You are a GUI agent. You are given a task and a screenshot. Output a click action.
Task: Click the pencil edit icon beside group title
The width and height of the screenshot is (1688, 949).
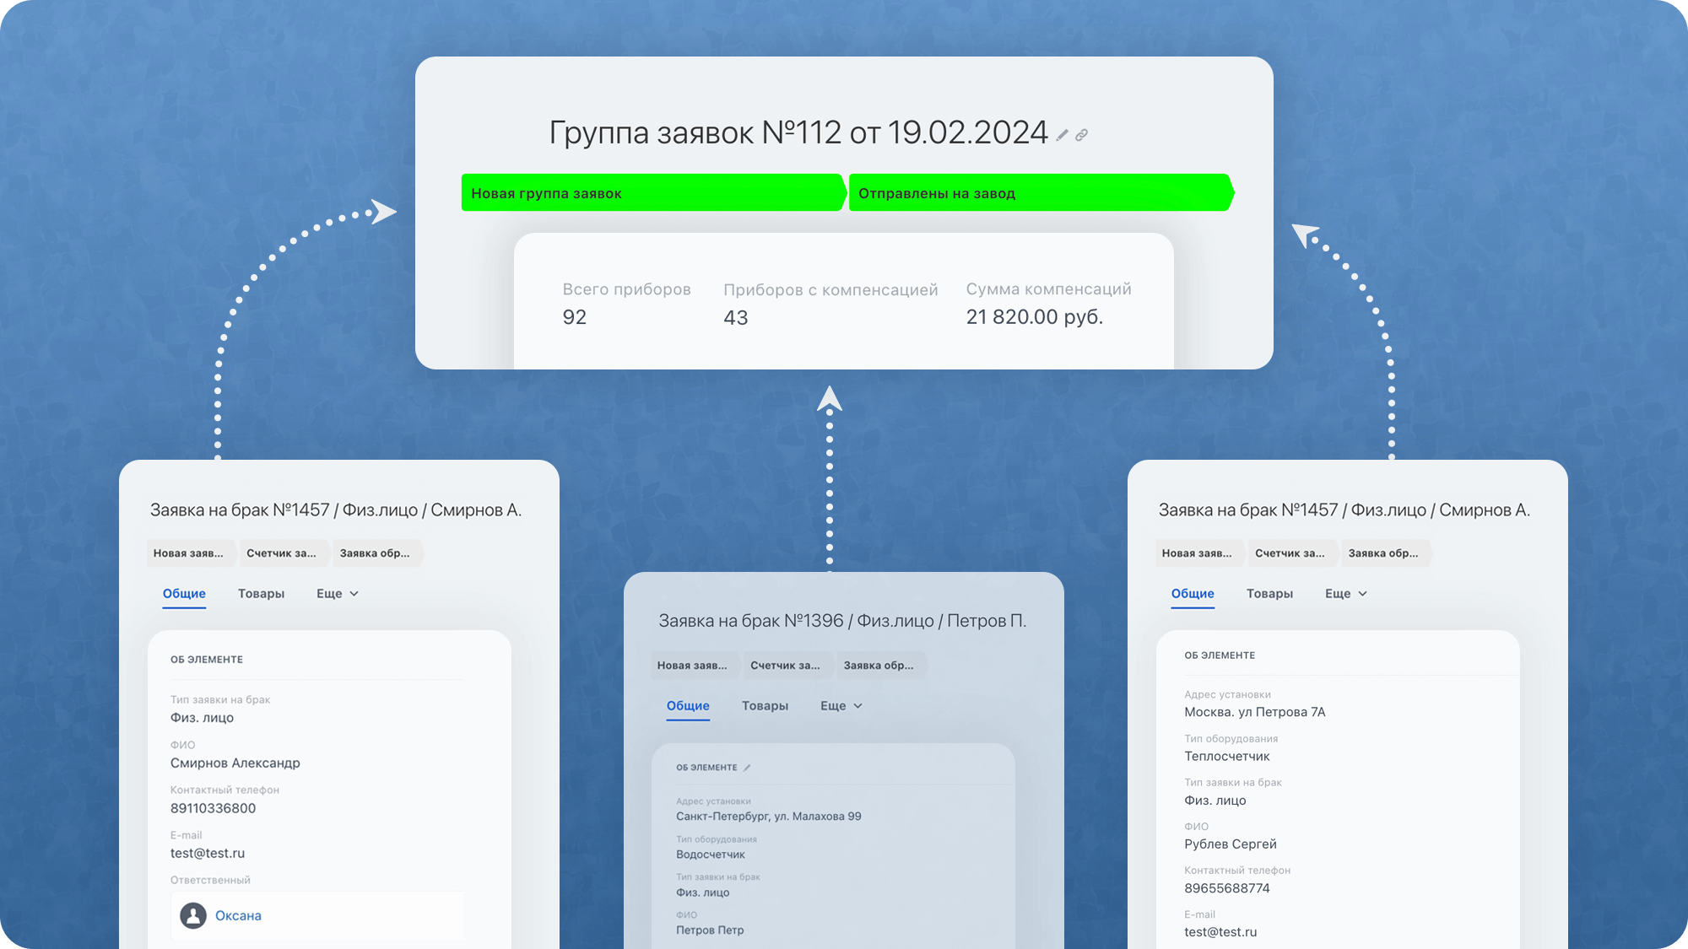pos(1063,135)
